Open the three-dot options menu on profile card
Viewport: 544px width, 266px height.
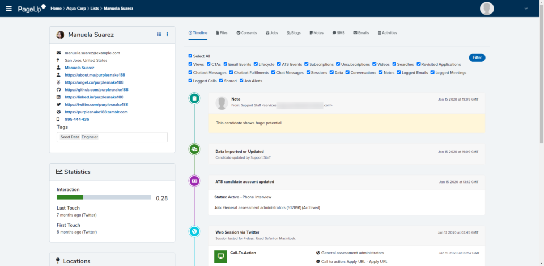167,35
